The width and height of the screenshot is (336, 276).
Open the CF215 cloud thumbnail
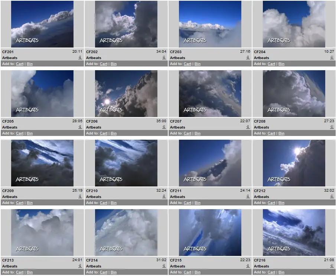(x=210, y=233)
